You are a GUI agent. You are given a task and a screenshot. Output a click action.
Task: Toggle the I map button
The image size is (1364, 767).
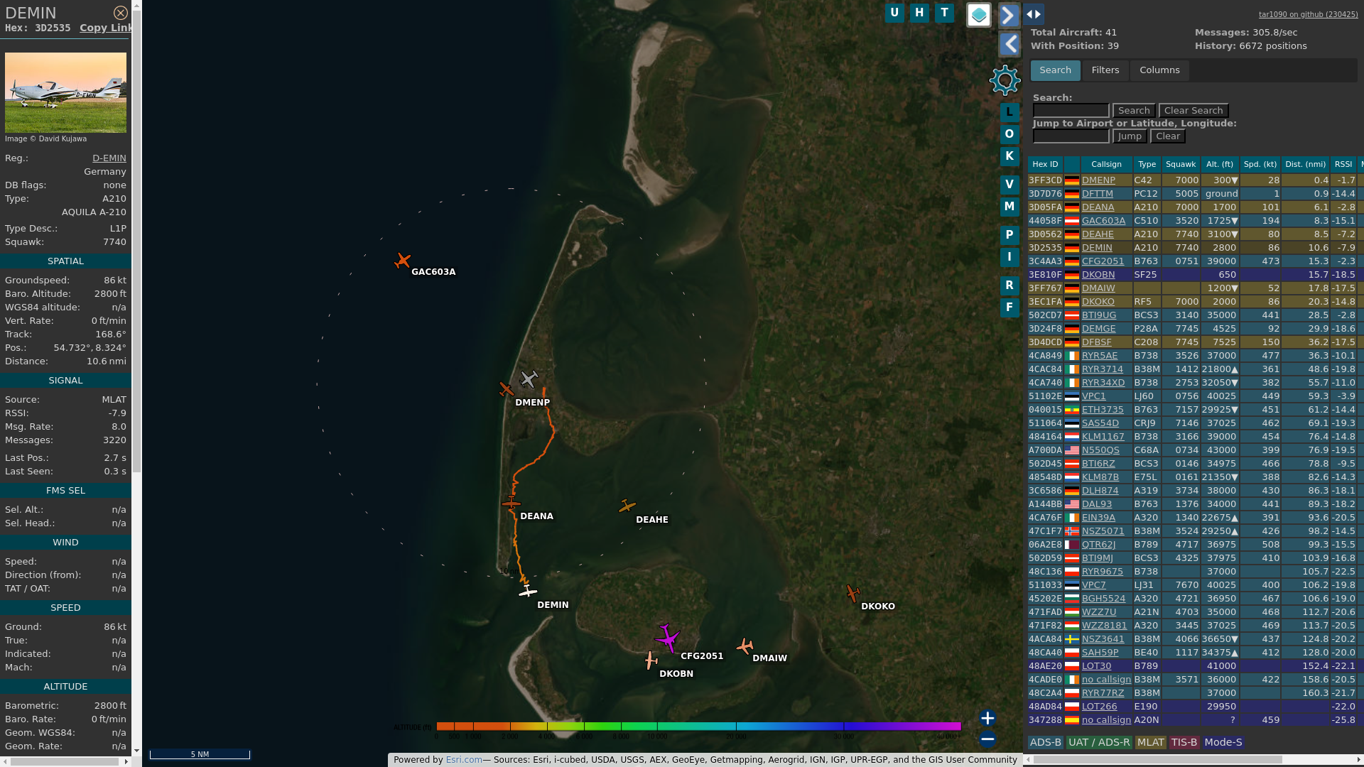[1010, 257]
